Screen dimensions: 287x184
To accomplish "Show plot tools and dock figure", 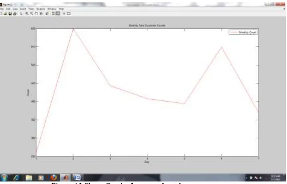I will point(69,14).
